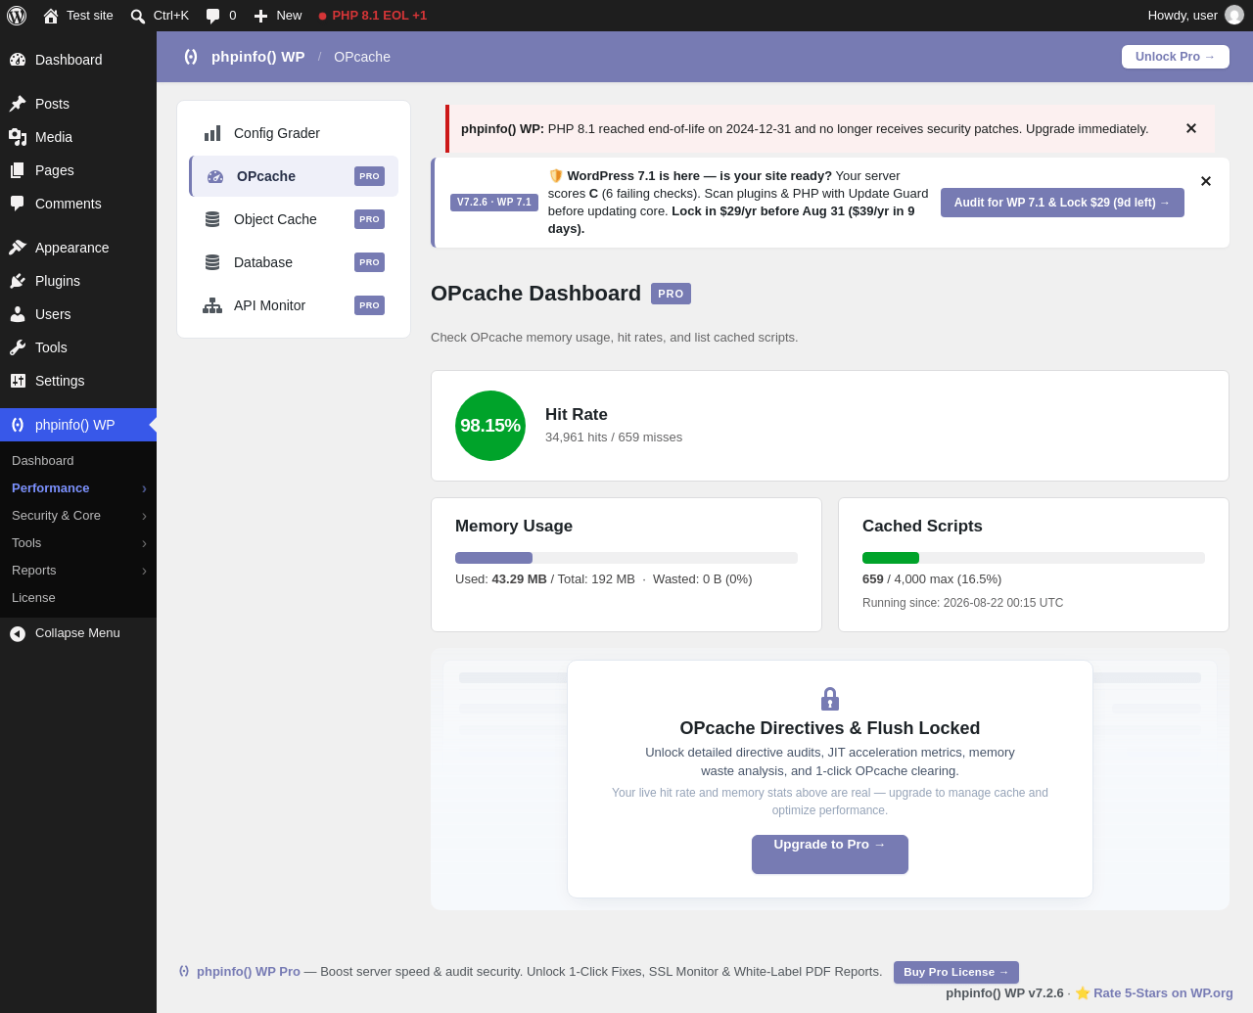Click the Comments icon in sidebar

pyautogui.click(x=18, y=204)
